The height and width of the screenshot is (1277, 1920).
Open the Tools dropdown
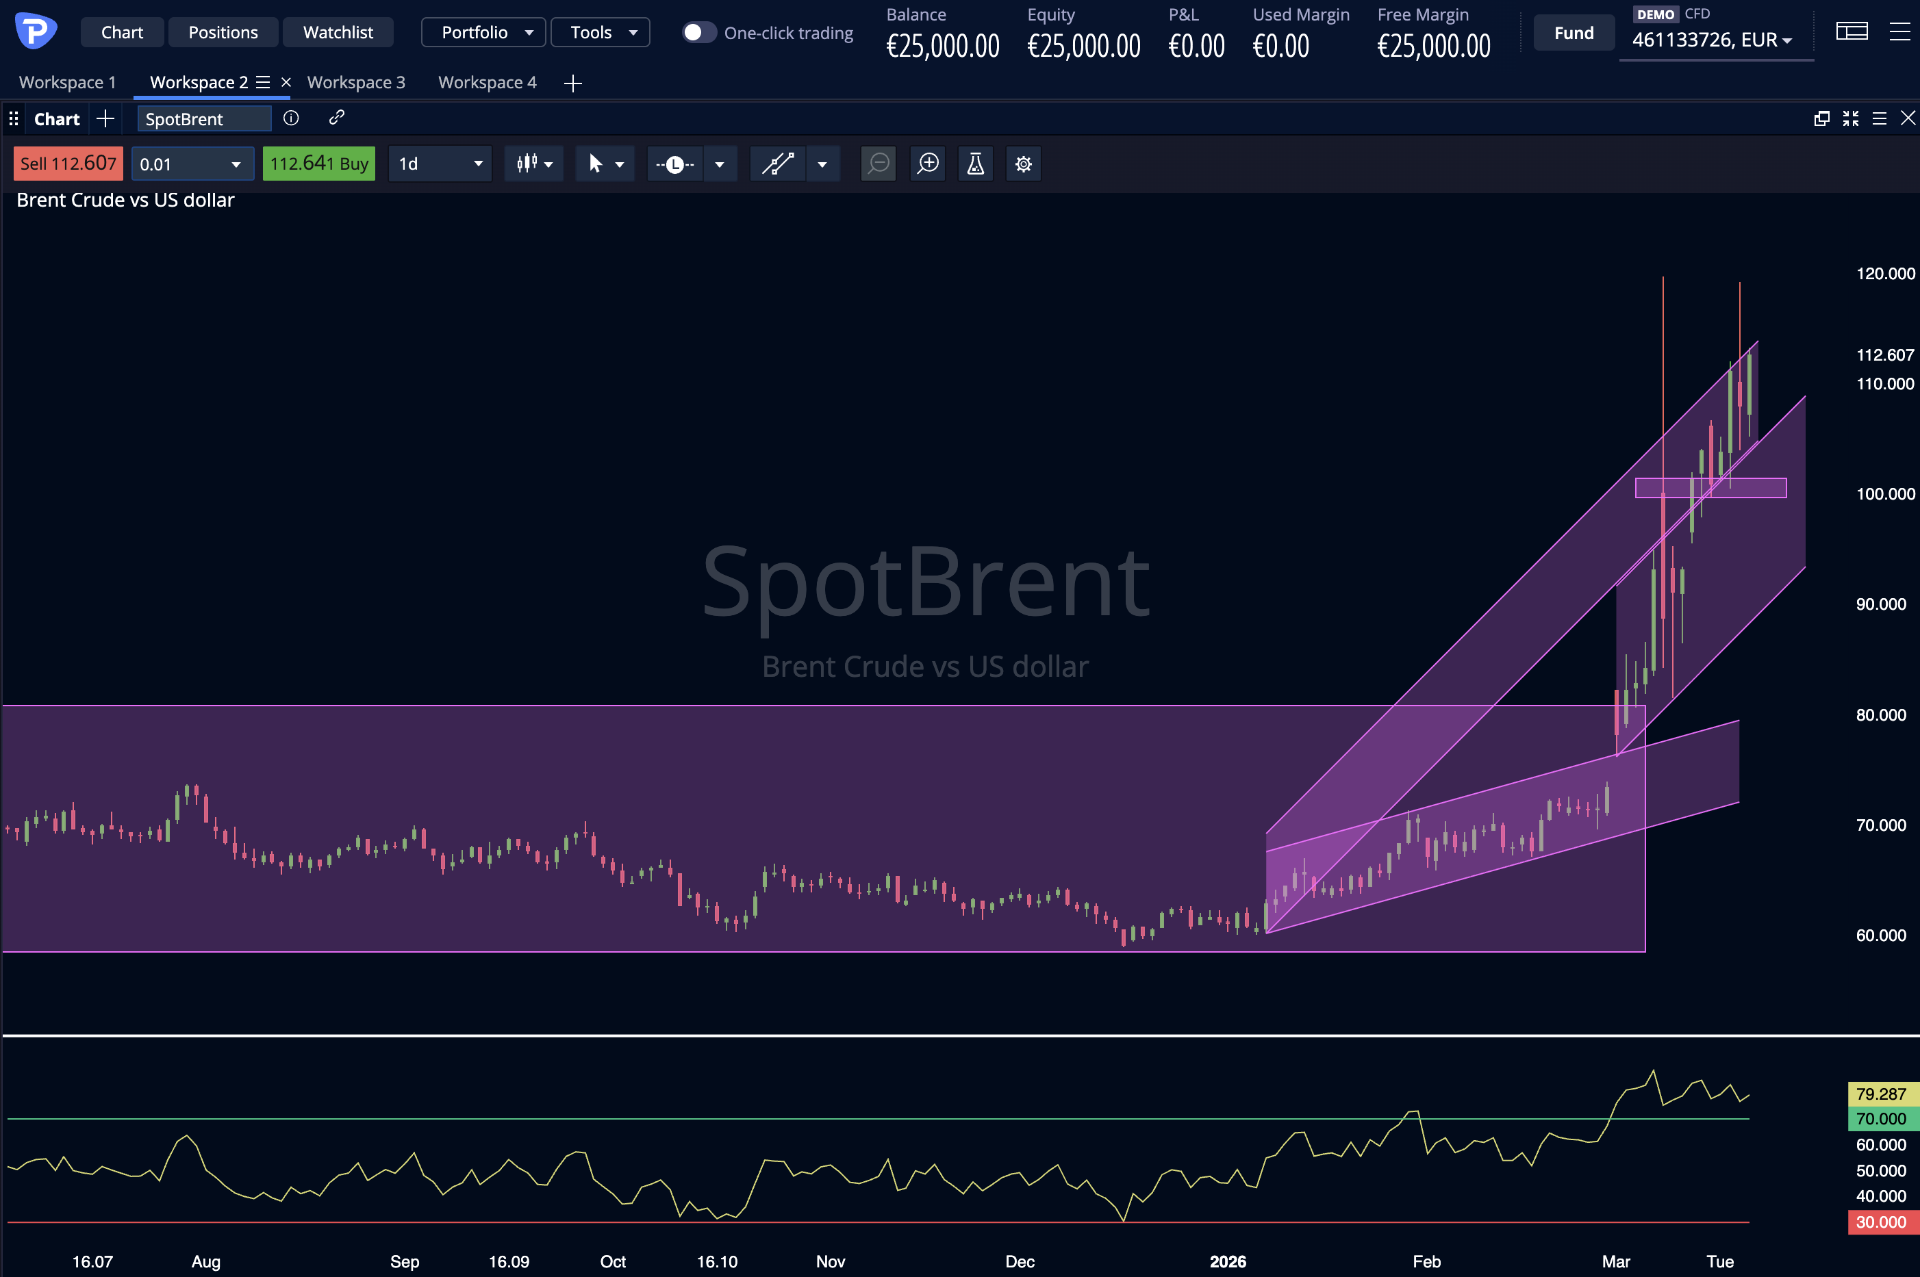[x=599, y=31]
